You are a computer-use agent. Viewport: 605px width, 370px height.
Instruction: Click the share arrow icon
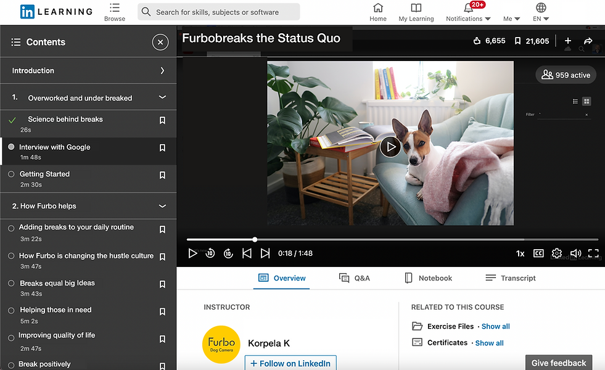pyautogui.click(x=588, y=41)
